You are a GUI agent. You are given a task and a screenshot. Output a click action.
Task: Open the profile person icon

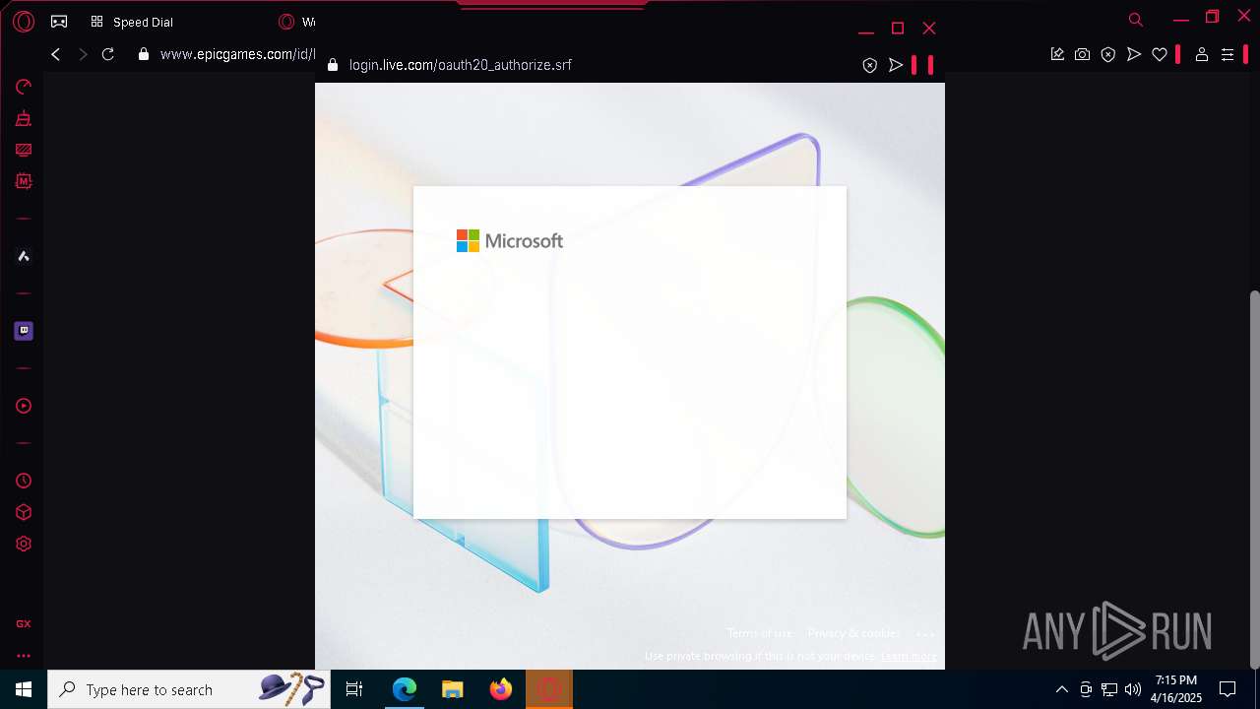pyautogui.click(x=1202, y=54)
